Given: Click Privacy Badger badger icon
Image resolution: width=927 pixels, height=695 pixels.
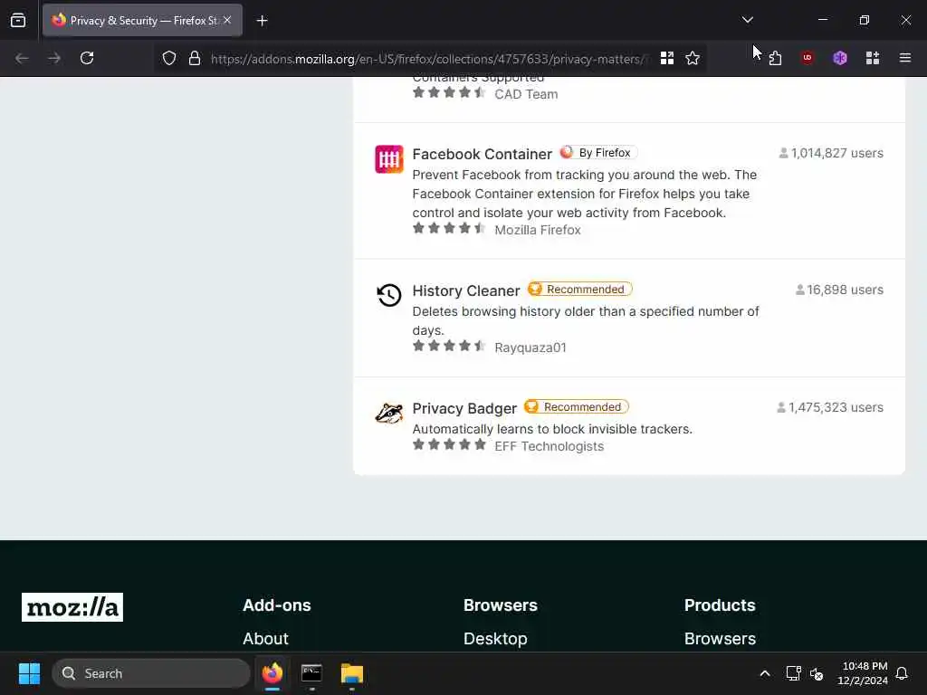Looking at the screenshot, I should pyautogui.click(x=389, y=413).
